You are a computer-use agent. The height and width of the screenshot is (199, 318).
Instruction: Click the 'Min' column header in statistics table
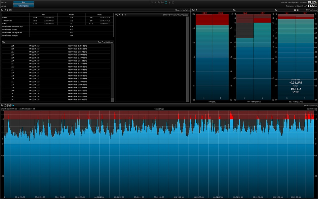pyautogui.click(x=43, y=15)
